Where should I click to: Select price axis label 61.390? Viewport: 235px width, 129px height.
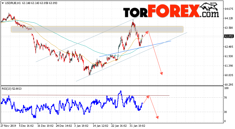[229, 66]
